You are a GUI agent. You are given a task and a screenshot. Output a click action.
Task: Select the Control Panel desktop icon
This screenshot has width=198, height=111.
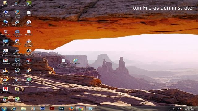pos(6,43)
